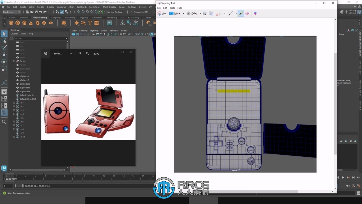Open Mesh Tools menu in Maya
This screenshot has width=362, height=204.
click(95, 7)
